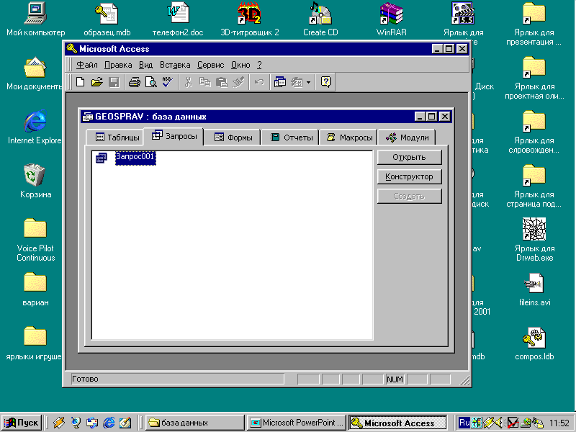576x432 pixels.
Task: Click the Format Painter brush icon
Action: (238, 82)
